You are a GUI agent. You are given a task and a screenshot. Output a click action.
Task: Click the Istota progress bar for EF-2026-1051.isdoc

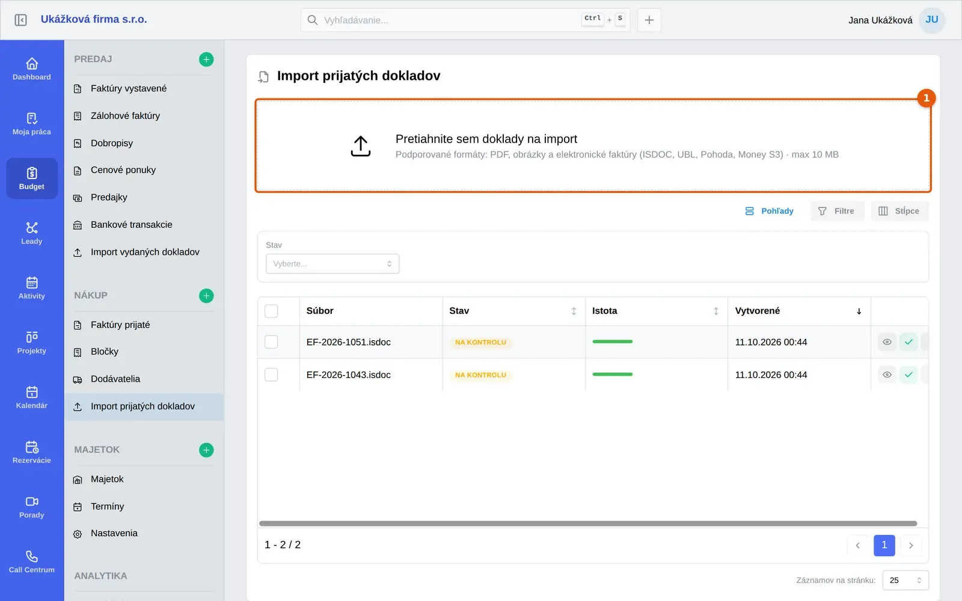click(613, 342)
